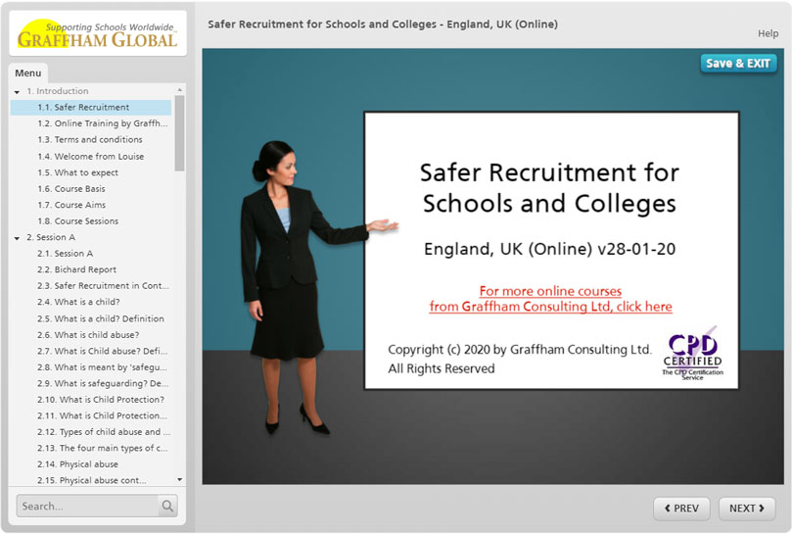Click the menu scrollbar down arrow
Screen dimensions: 792x534
pyautogui.click(x=180, y=479)
